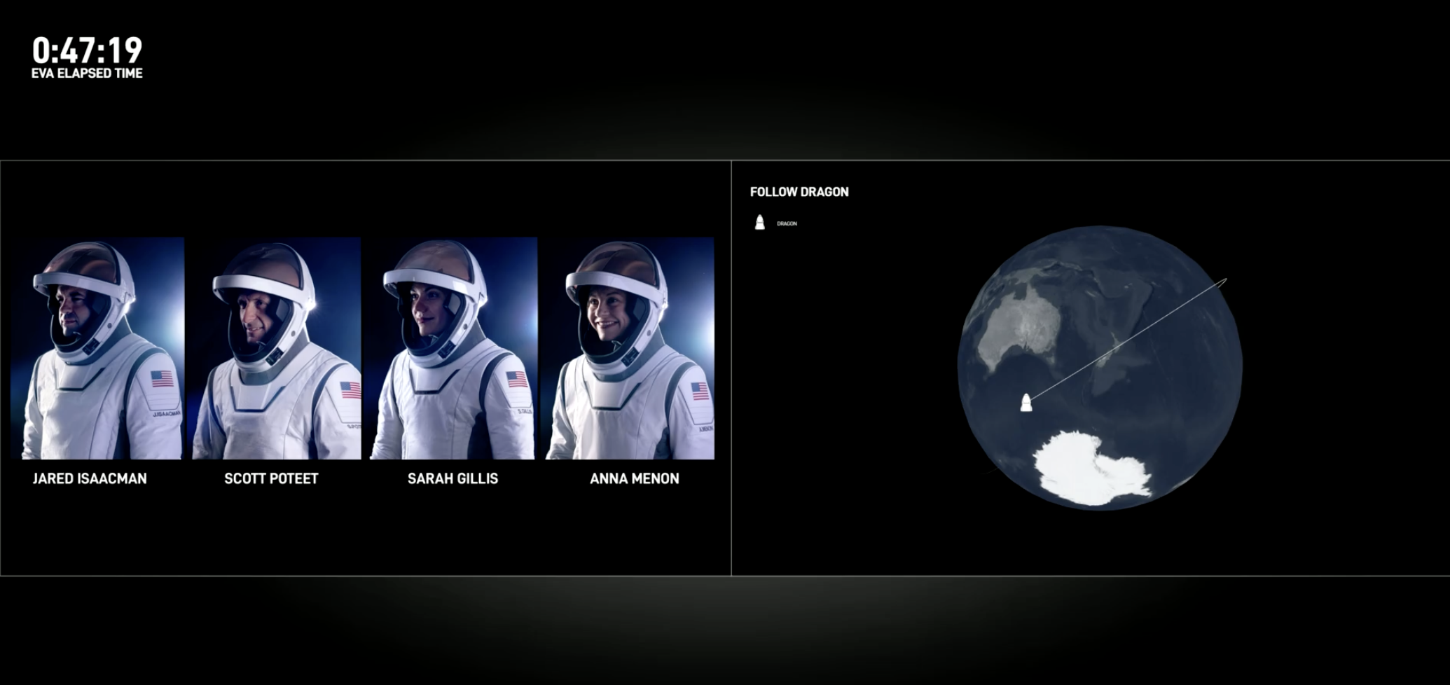Image resolution: width=1450 pixels, height=685 pixels.
Task: Click the Dragon capsule marker on globe
Action: pyautogui.click(x=1026, y=403)
